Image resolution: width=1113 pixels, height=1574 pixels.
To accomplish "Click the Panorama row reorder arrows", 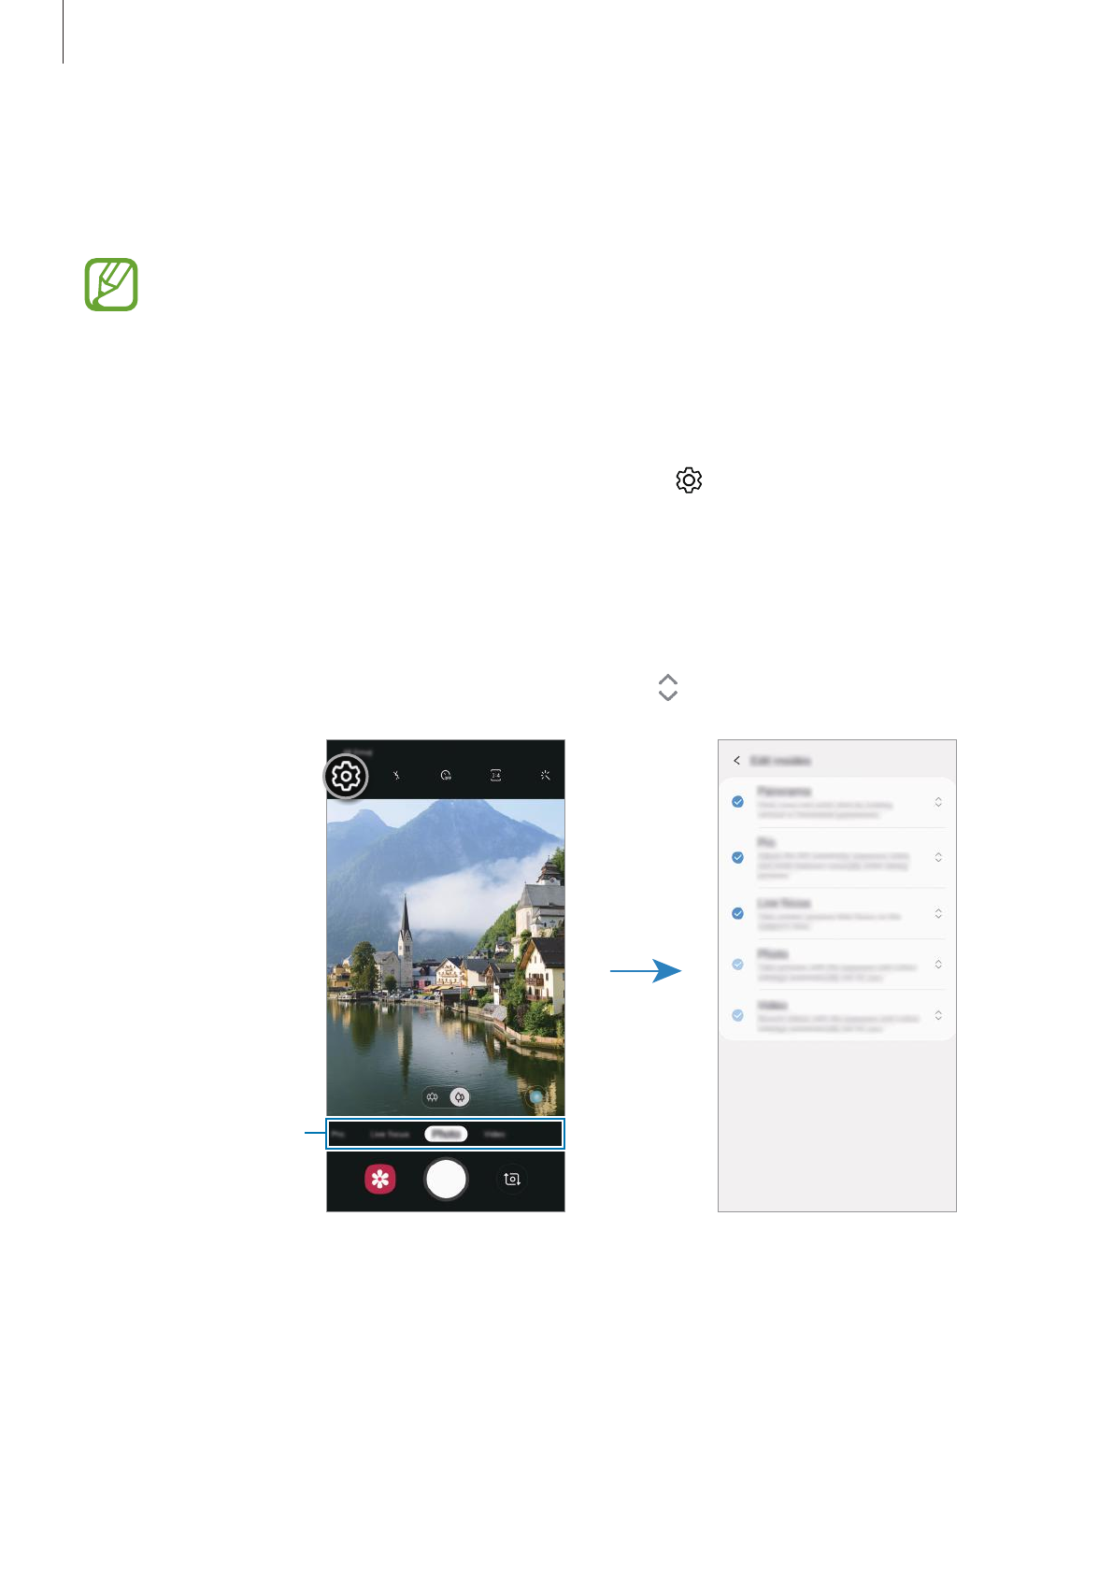I will pyautogui.click(x=938, y=802).
